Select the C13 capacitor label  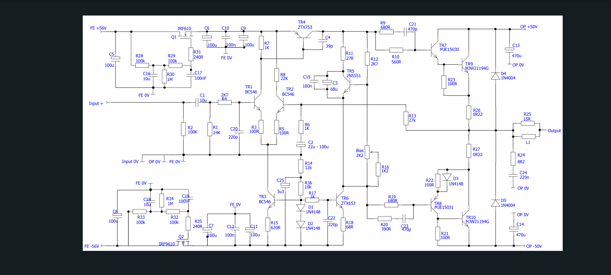click(x=516, y=45)
